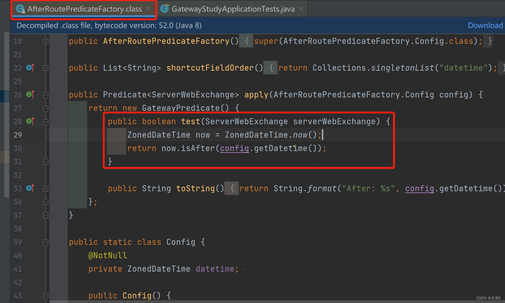The image size is (505, 303).
Task: Click the override gutter icon on line 33
Action: coord(30,188)
